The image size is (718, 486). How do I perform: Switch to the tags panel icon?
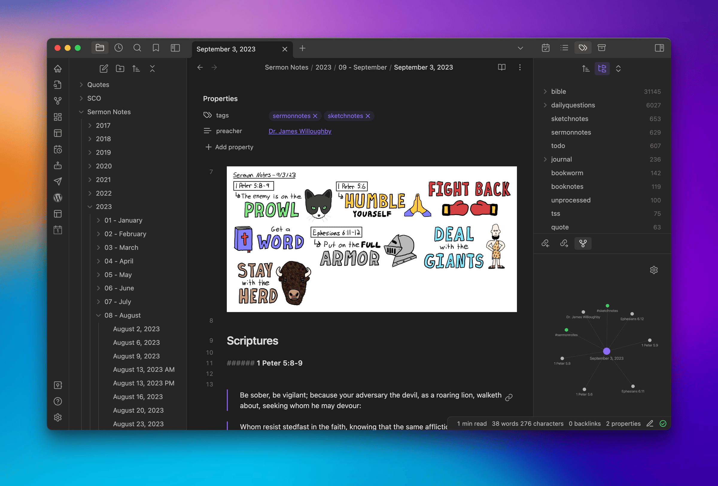tap(583, 48)
